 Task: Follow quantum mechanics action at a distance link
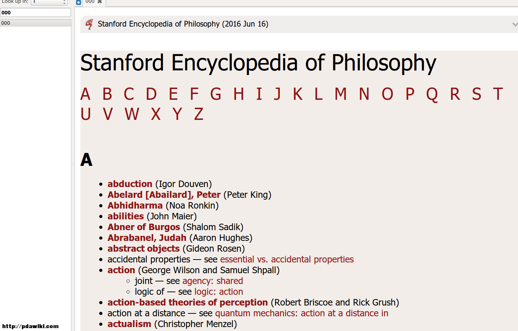coord(302,313)
